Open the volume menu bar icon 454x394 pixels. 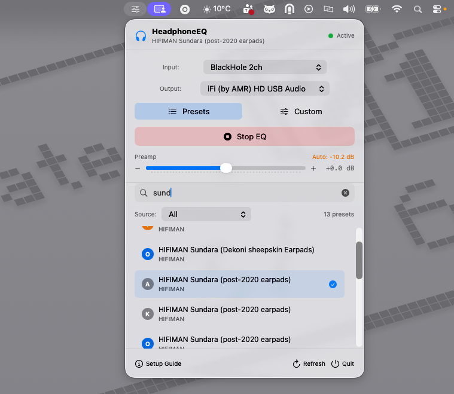[x=349, y=9]
